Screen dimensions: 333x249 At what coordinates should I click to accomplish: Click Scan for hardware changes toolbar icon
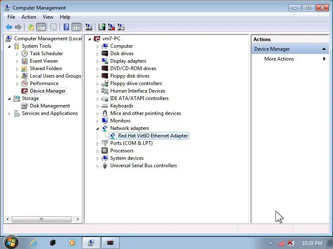pos(89,27)
